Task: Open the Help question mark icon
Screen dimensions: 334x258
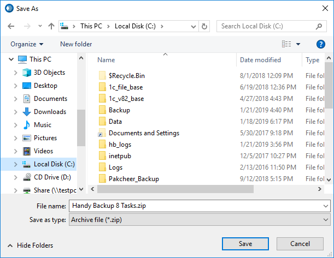Action: (321, 44)
